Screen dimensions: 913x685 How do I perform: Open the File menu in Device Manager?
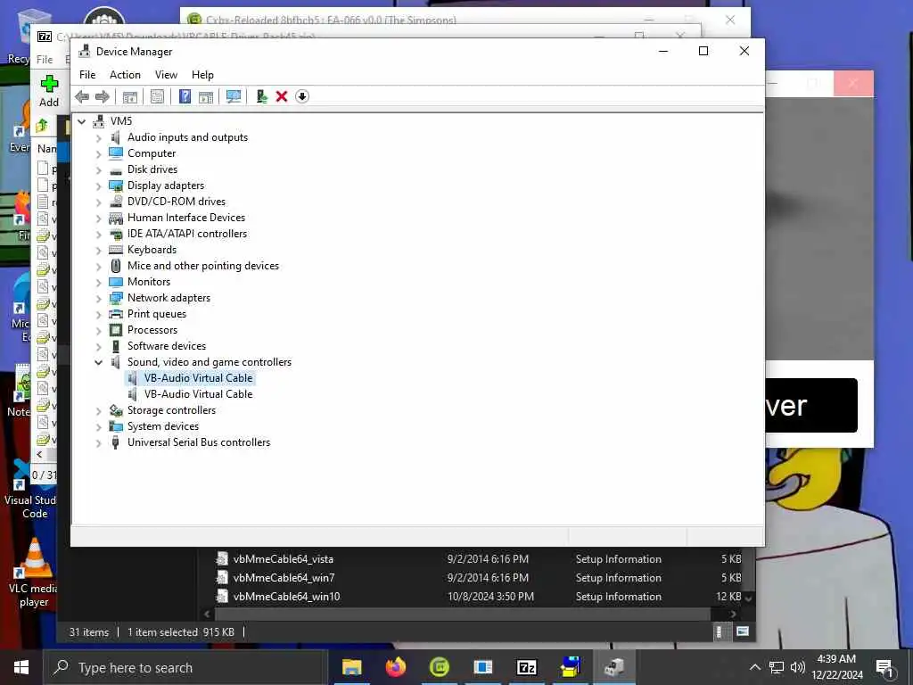[x=87, y=75]
